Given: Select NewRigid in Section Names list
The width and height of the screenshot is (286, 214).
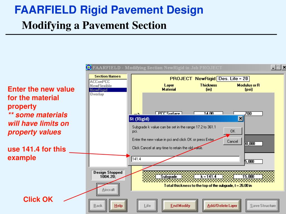Looking at the screenshot, I should point(108,90).
